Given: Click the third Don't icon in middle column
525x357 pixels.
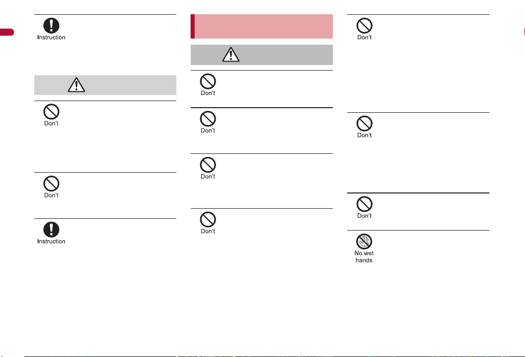Looking at the screenshot, I should [x=208, y=165].
